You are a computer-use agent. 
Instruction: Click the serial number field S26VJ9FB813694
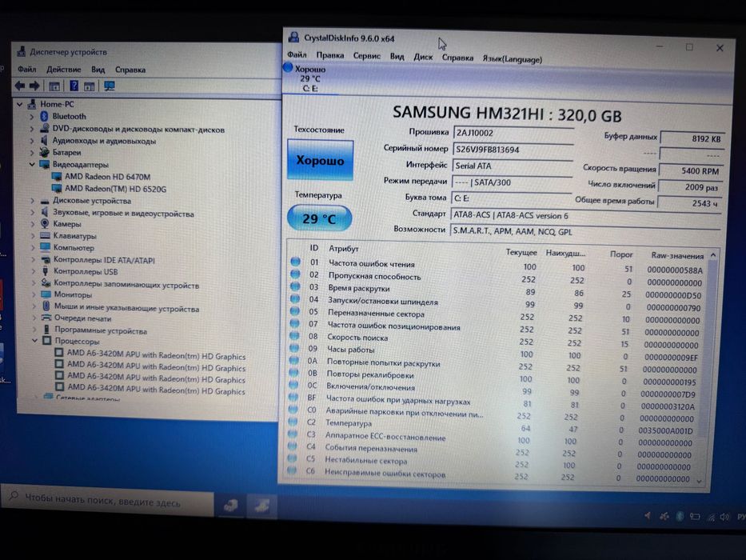pyautogui.click(x=513, y=150)
